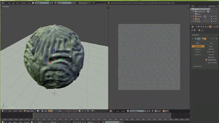This screenshot has height=123, width=219.
Task: Click the RenderLayers icon in outliner
Action: coord(196,12)
